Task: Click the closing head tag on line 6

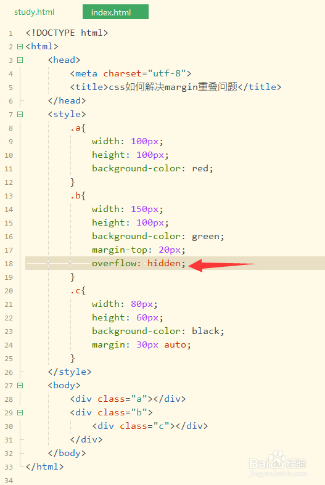Action: coord(67,101)
